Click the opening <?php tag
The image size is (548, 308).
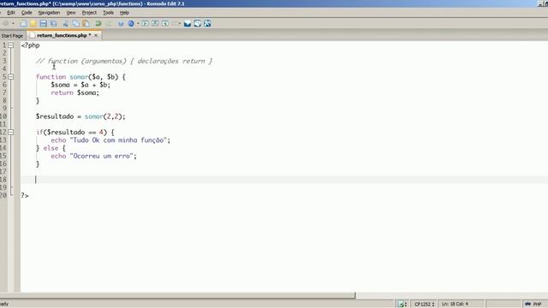31,45
